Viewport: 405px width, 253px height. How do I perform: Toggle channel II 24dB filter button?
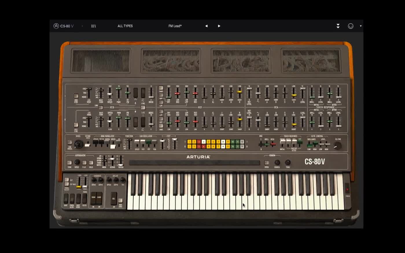point(161,126)
